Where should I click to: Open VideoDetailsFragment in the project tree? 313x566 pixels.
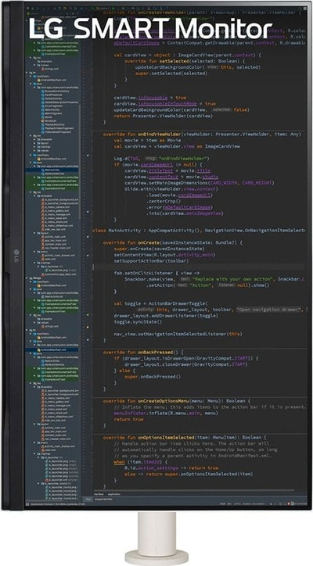pyautogui.click(x=56, y=132)
